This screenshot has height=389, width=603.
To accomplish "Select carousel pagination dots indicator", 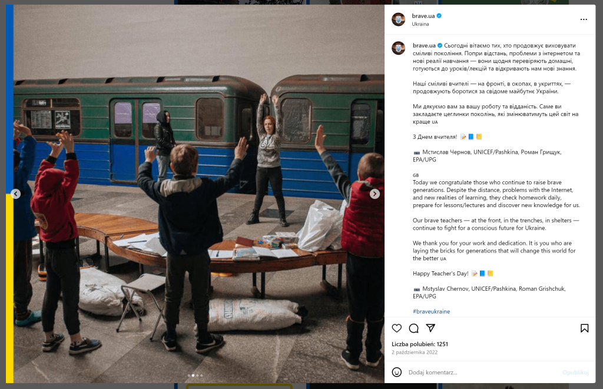I will point(195,375).
